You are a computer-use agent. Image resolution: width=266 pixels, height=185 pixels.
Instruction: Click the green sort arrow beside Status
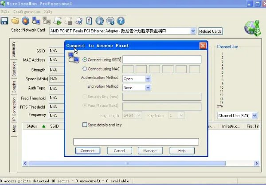point(44,126)
